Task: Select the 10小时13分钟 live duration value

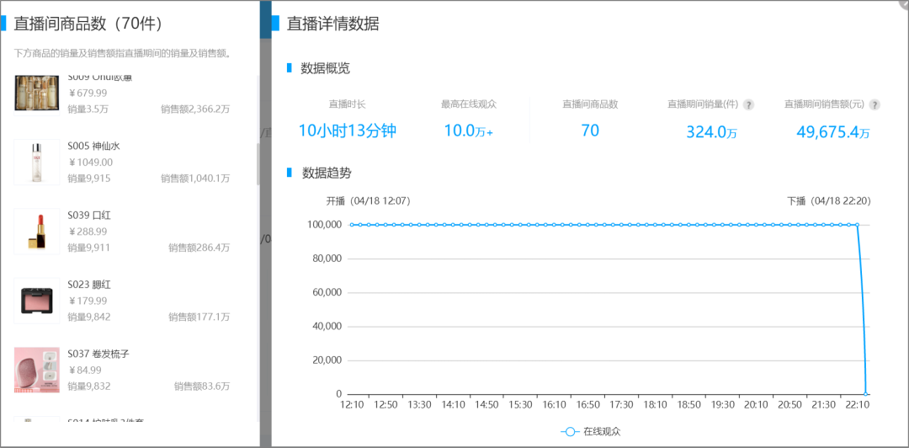Action: (x=347, y=131)
